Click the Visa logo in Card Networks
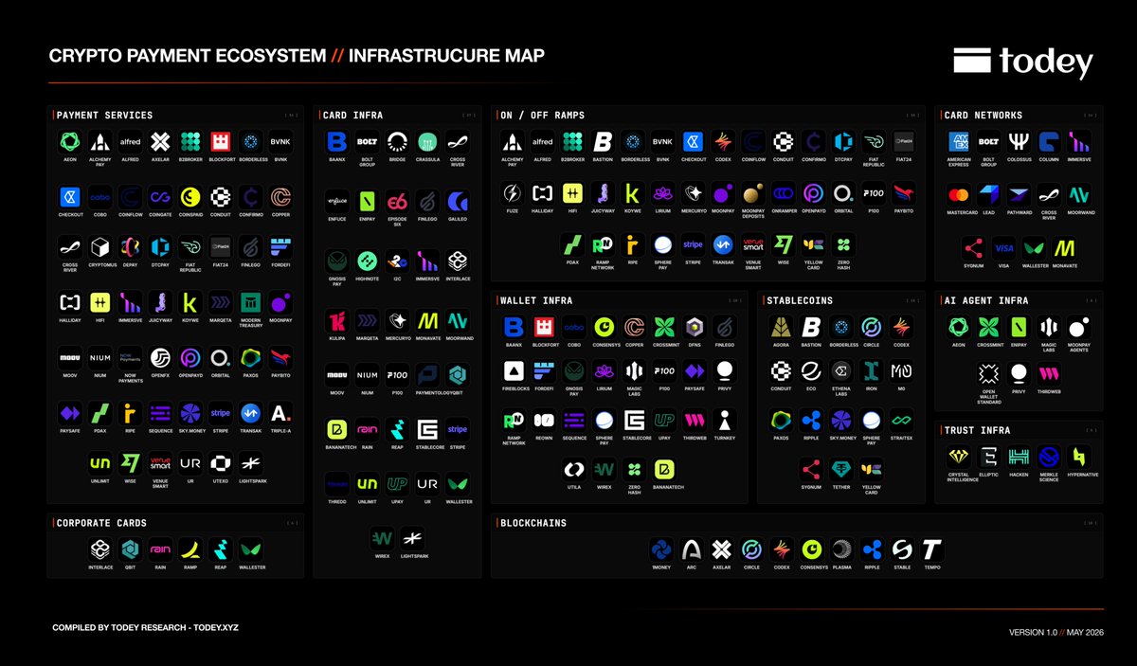This screenshot has height=666, width=1137. (1003, 248)
